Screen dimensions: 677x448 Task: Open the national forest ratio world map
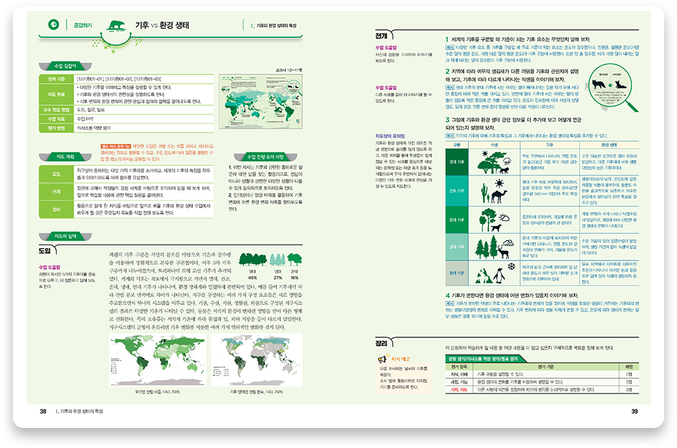157,360
